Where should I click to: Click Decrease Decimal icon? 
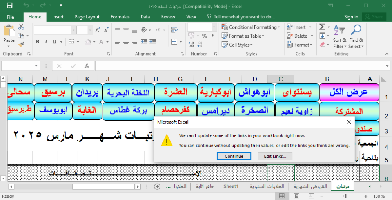200,45
